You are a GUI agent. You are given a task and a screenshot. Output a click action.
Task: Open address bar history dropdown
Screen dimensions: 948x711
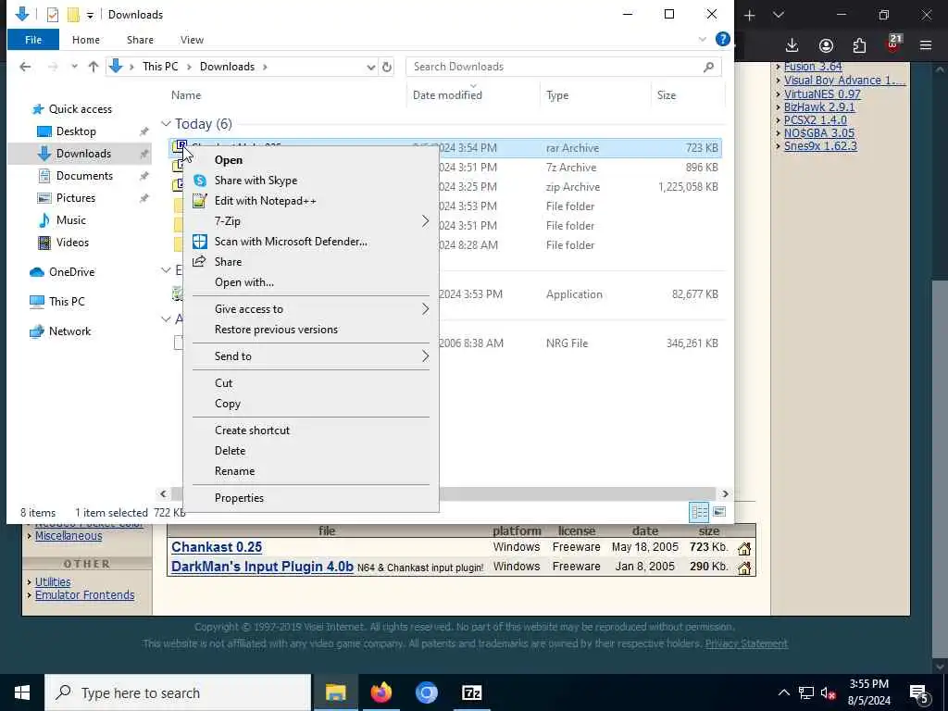pyautogui.click(x=370, y=67)
